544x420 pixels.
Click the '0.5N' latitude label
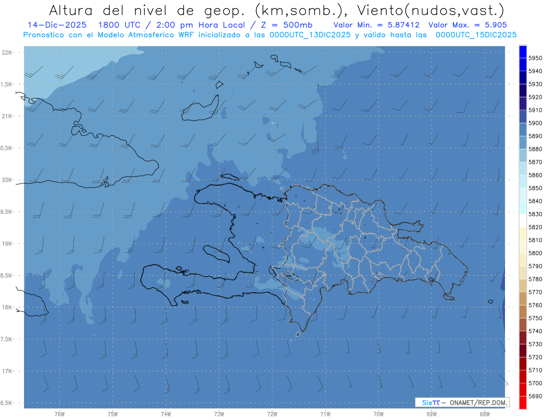6,148
